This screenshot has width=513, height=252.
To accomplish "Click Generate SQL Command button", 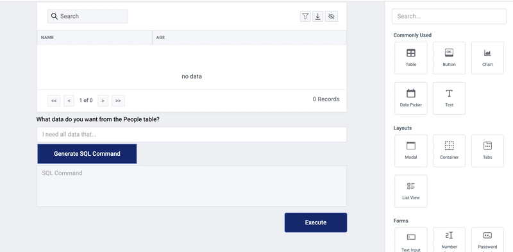I will (x=87, y=154).
